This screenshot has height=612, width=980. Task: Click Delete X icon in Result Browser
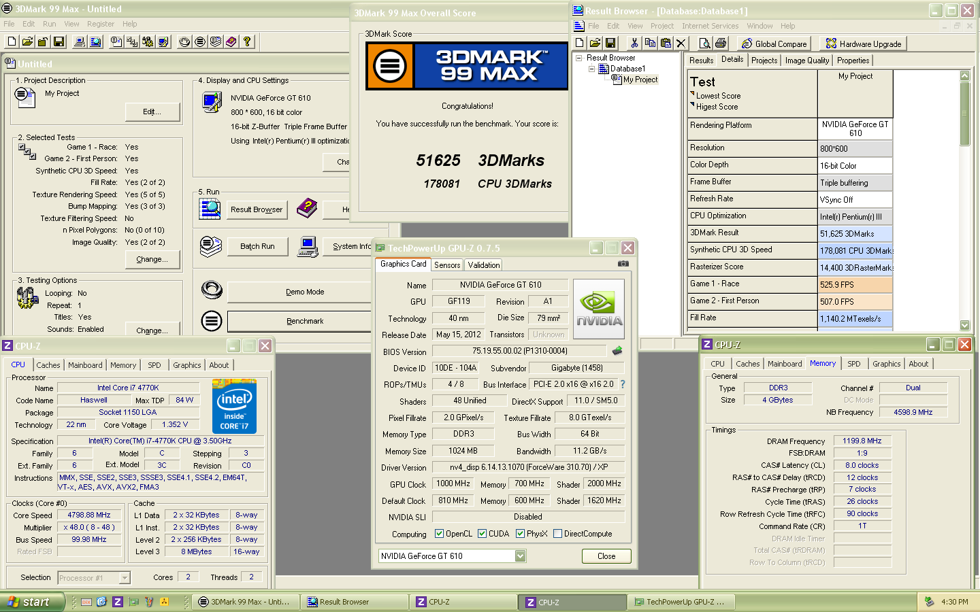tap(681, 43)
